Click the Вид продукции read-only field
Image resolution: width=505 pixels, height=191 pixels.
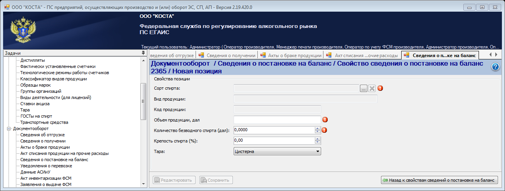coord(305,99)
